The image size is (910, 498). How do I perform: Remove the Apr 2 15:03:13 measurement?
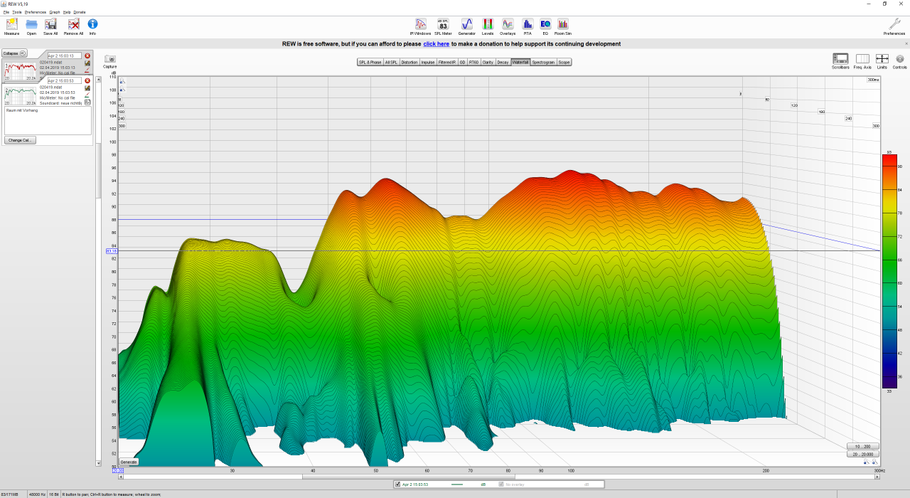[x=87, y=55]
